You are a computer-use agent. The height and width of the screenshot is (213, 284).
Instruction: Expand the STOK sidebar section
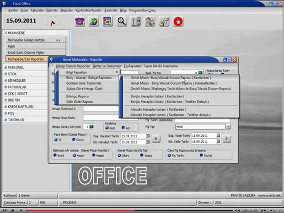tap(6, 74)
